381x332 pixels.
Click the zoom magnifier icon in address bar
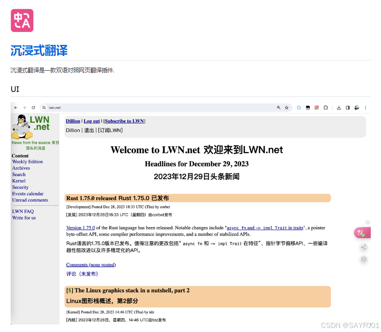coord(279,108)
